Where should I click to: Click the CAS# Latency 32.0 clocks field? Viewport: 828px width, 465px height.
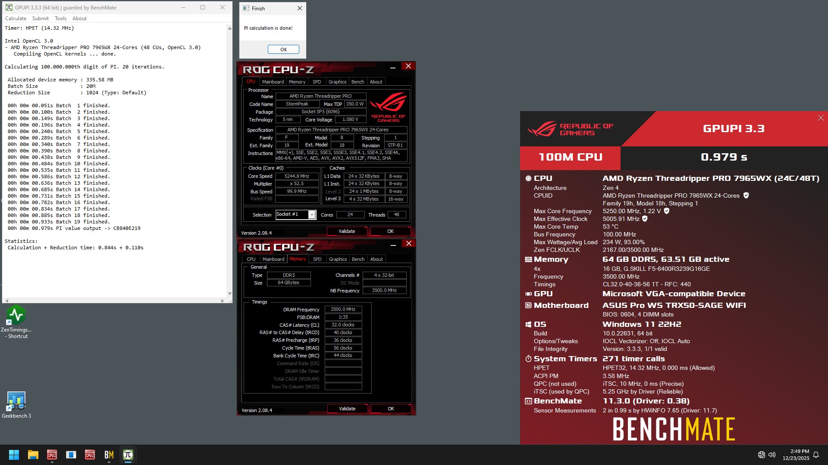click(343, 325)
